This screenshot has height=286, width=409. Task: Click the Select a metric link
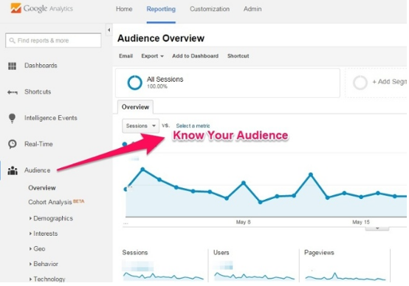(x=193, y=126)
